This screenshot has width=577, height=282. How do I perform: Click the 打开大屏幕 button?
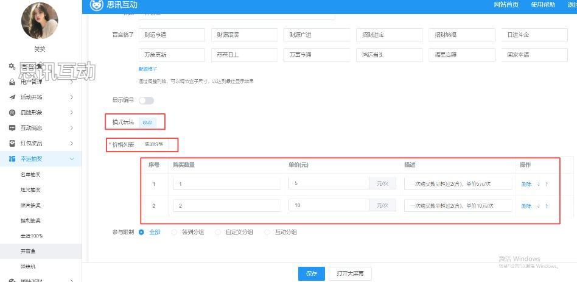click(350, 273)
